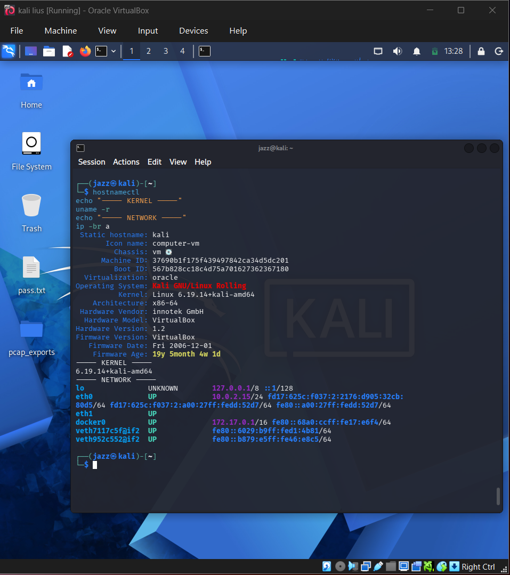Select the pass.txt file on desktop

coord(31,275)
